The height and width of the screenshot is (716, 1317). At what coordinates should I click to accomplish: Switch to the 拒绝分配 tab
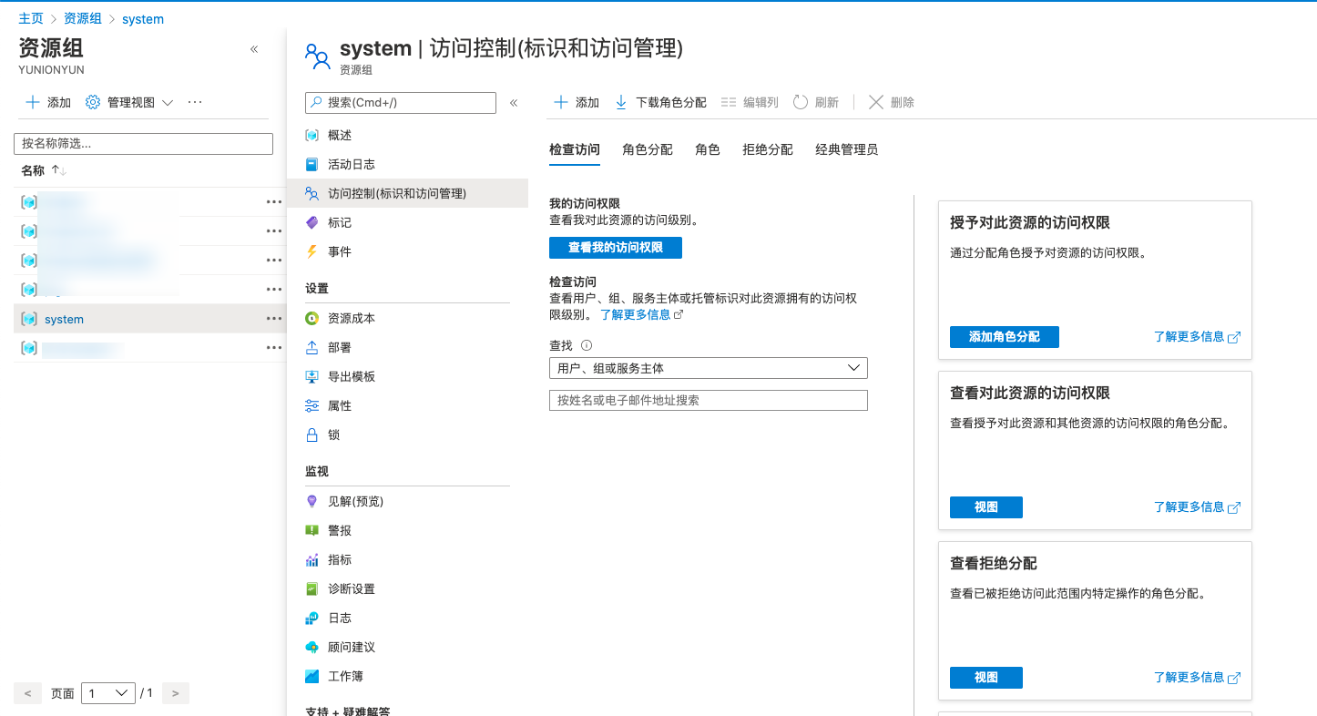pyautogui.click(x=767, y=149)
